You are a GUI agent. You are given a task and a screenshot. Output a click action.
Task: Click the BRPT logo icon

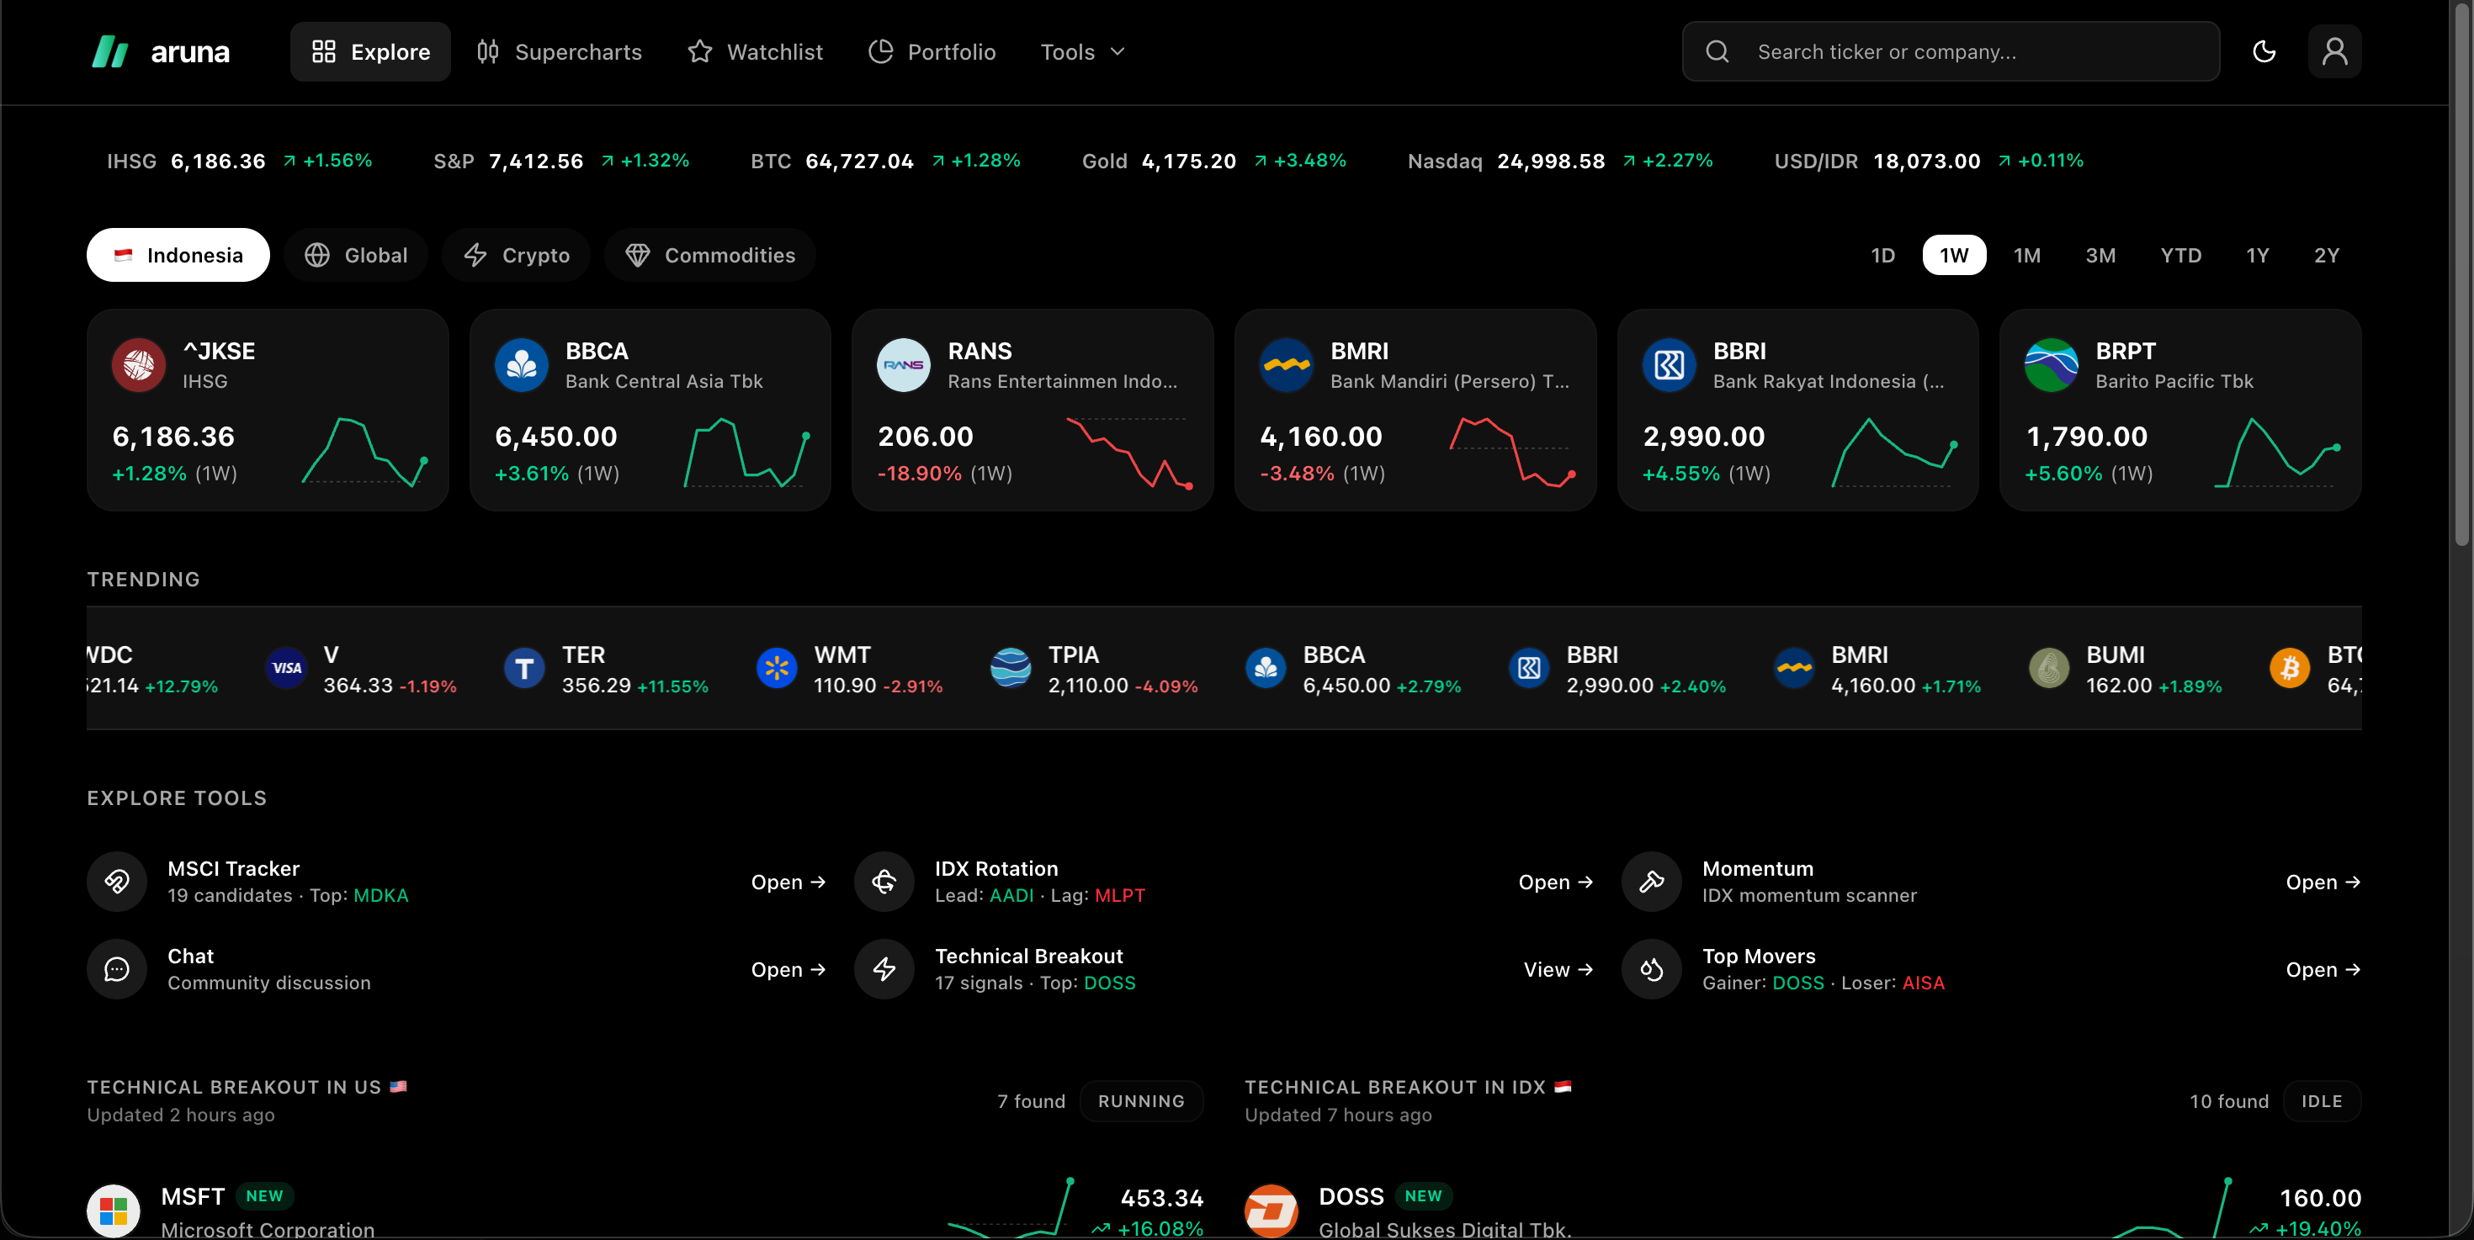pos(2052,365)
